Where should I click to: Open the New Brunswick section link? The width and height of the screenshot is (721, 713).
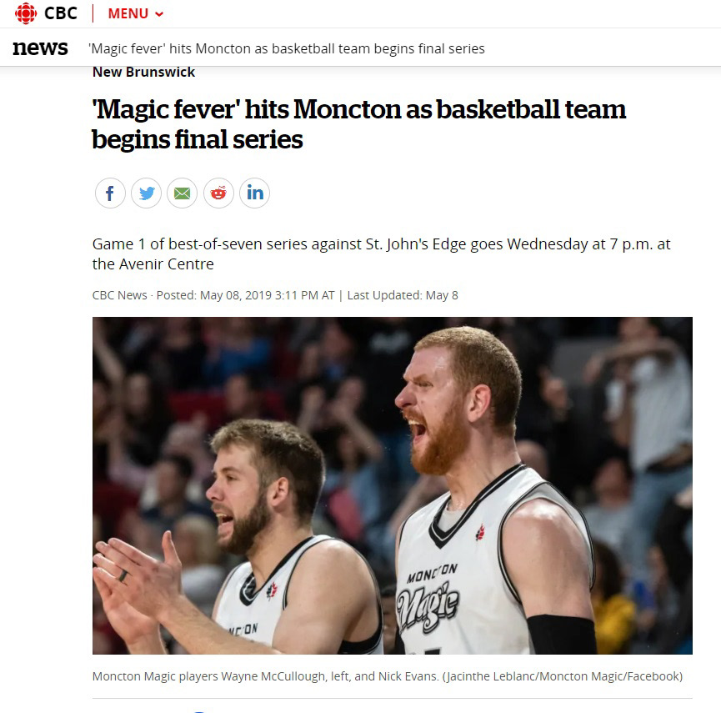(144, 73)
